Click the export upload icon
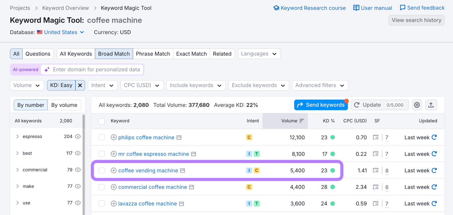The image size is (453, 215). tap(431, 105)
